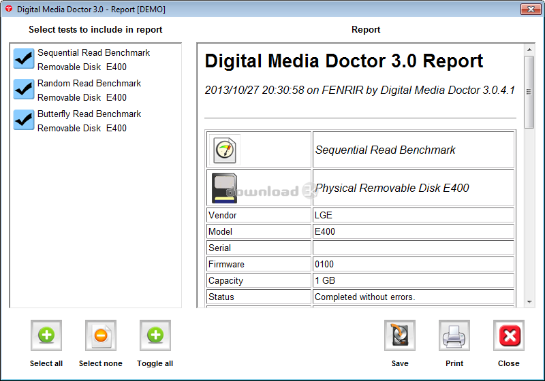Save the report using the disk icon
Viewport: 545px width, 381px height.
pyautogui.click(x=400, y=335)
